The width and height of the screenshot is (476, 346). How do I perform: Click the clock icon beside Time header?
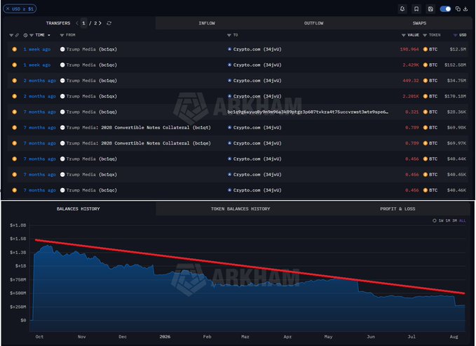pos(25,35)
